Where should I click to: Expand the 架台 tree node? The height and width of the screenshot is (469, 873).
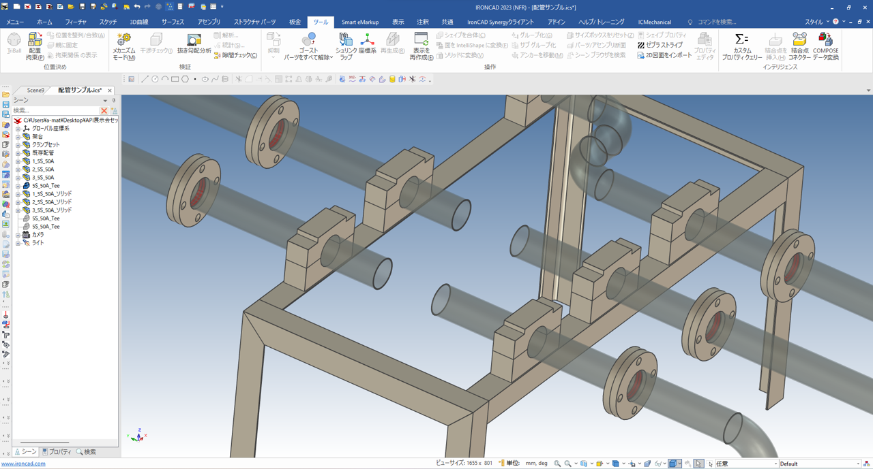click(x=18, y=137)
